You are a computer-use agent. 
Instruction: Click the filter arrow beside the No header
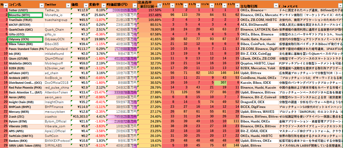tap(6, 5)
